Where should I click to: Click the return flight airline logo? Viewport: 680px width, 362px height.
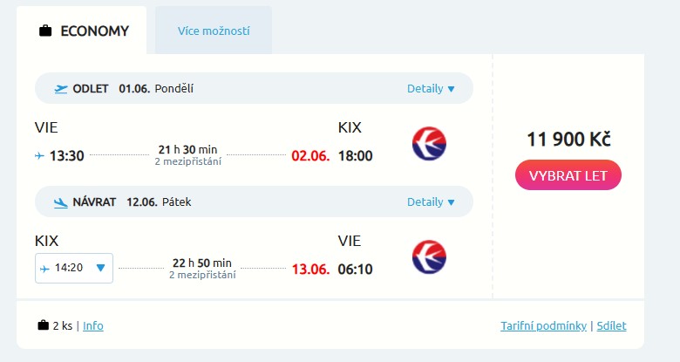(x=429, y=256)
